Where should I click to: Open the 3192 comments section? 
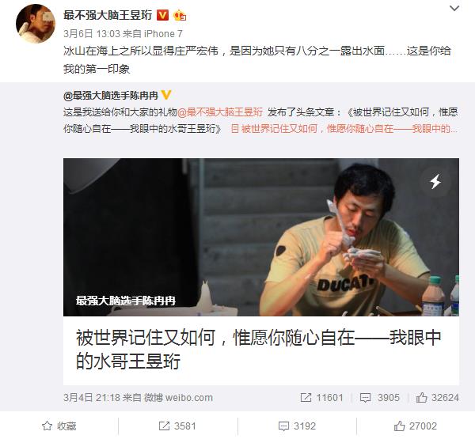[297, 426]
